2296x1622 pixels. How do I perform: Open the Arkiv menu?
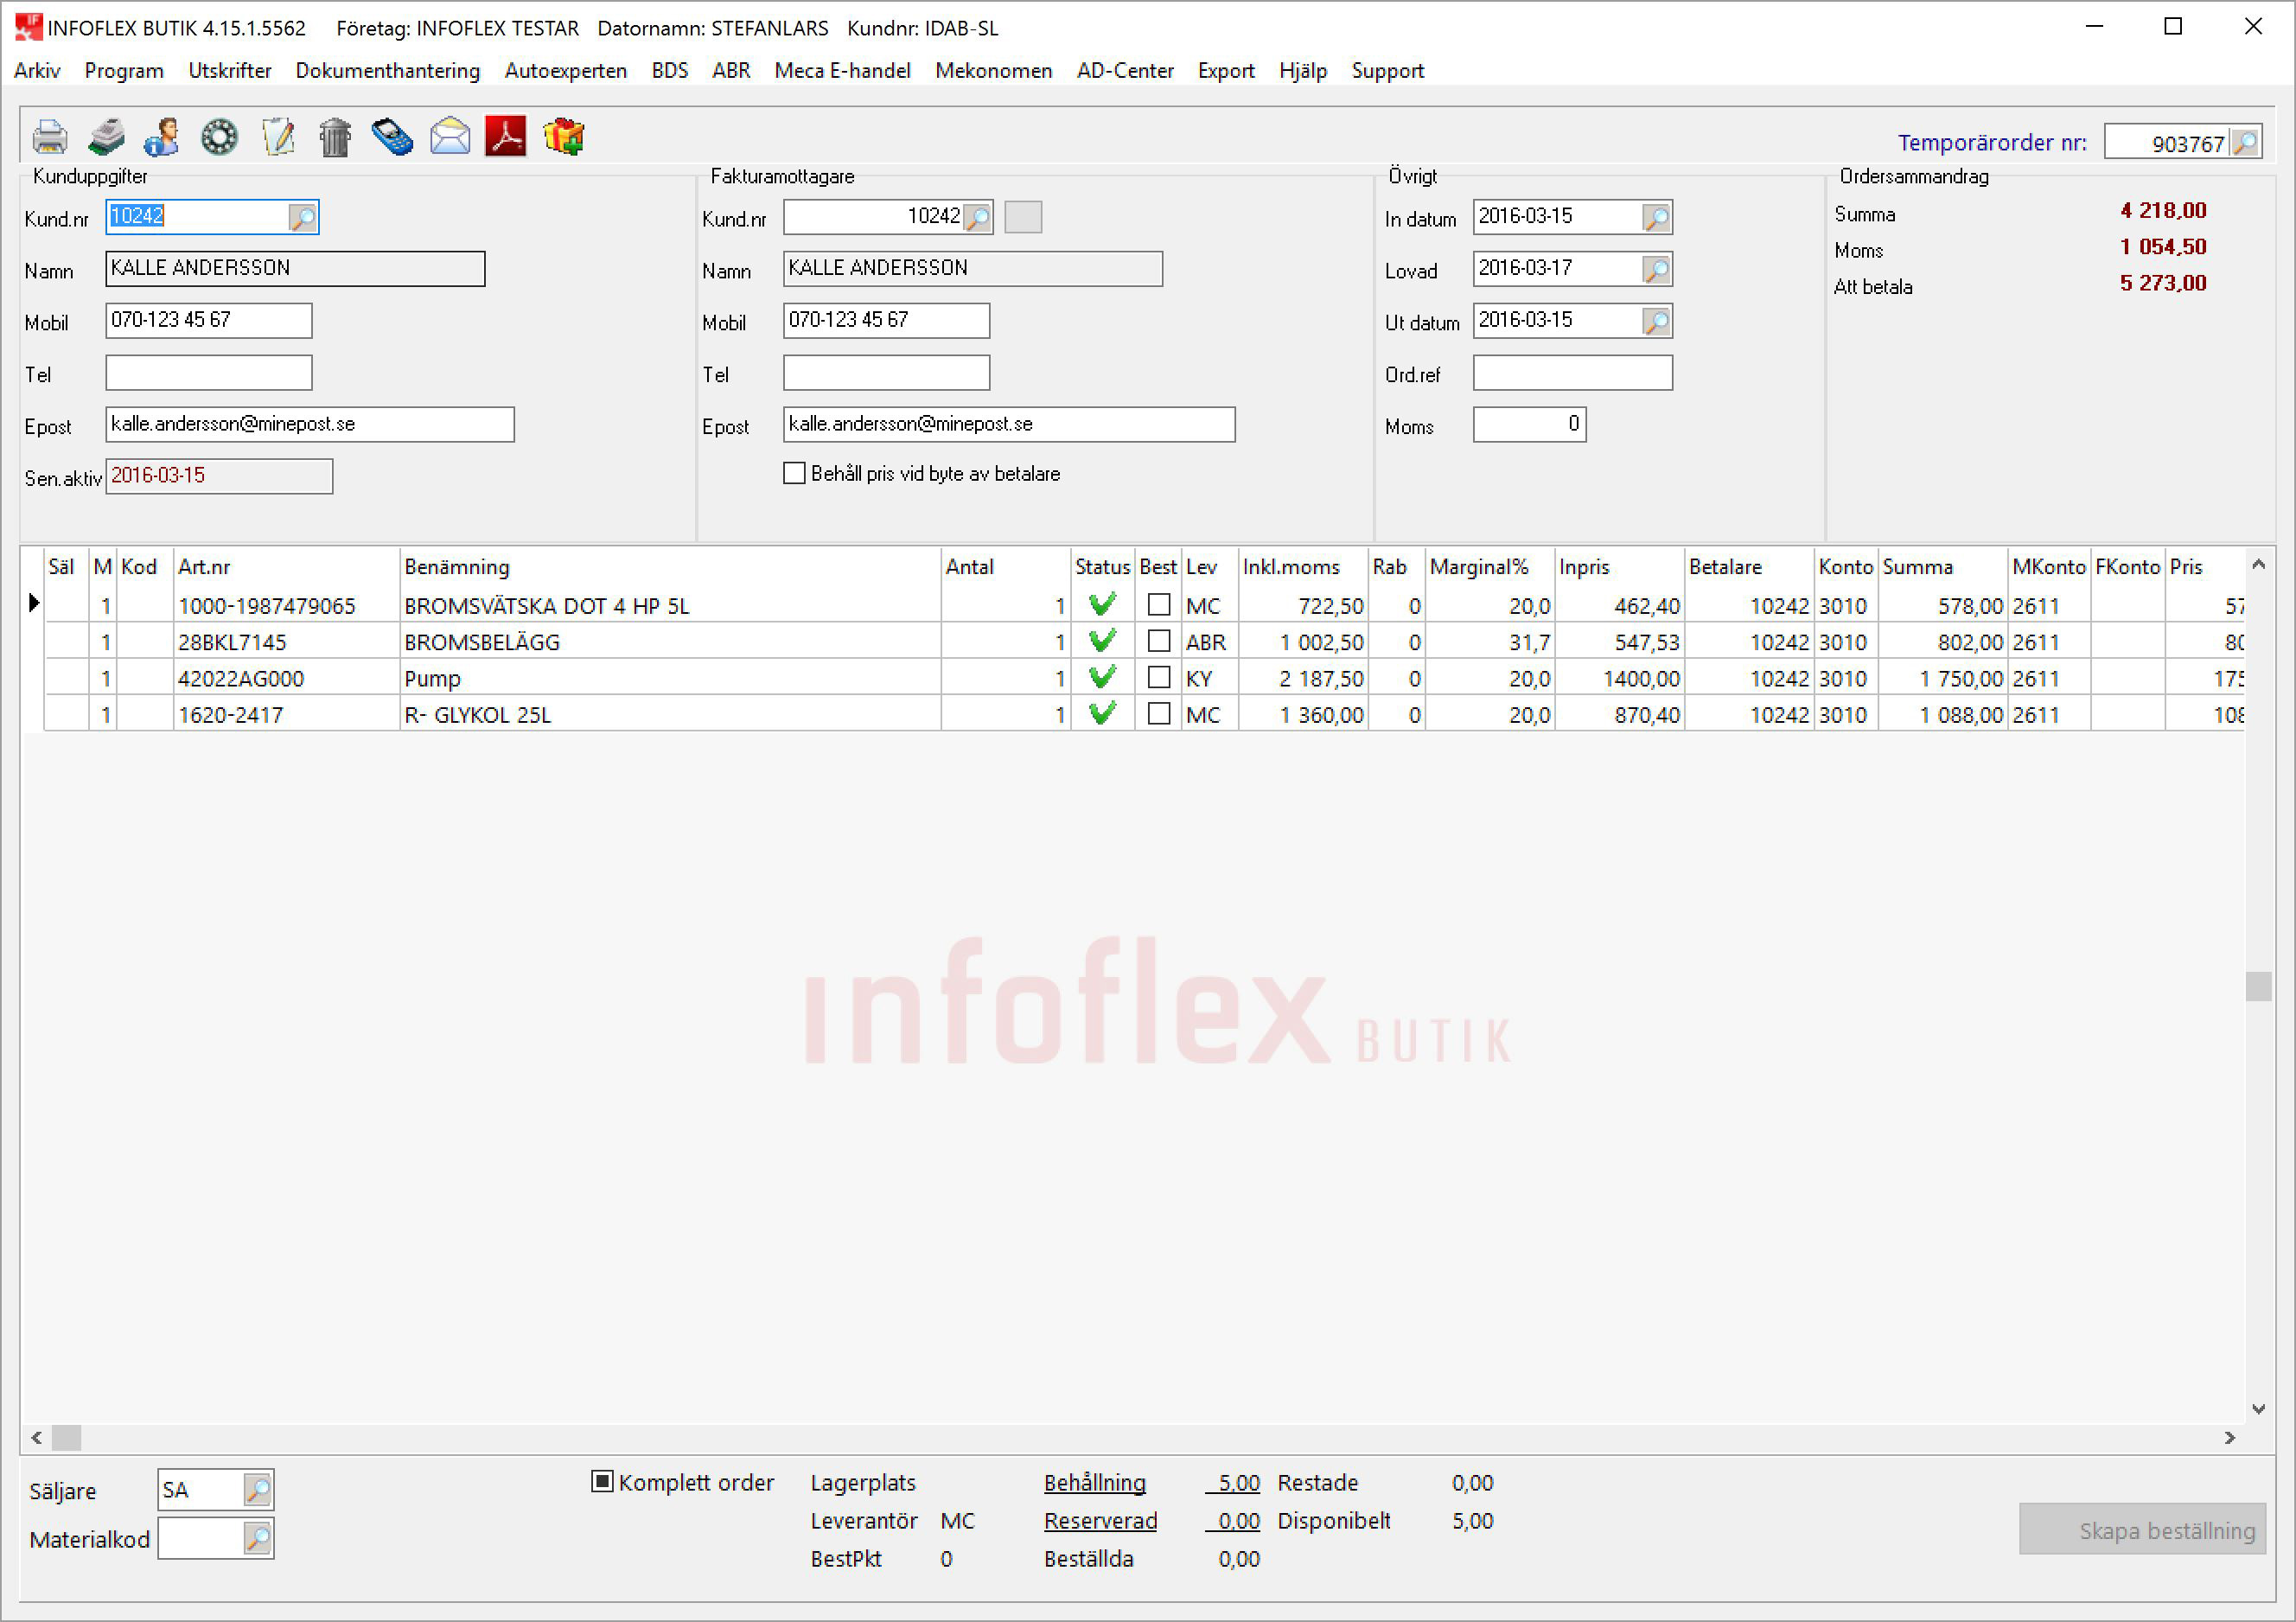coord(37,70)
